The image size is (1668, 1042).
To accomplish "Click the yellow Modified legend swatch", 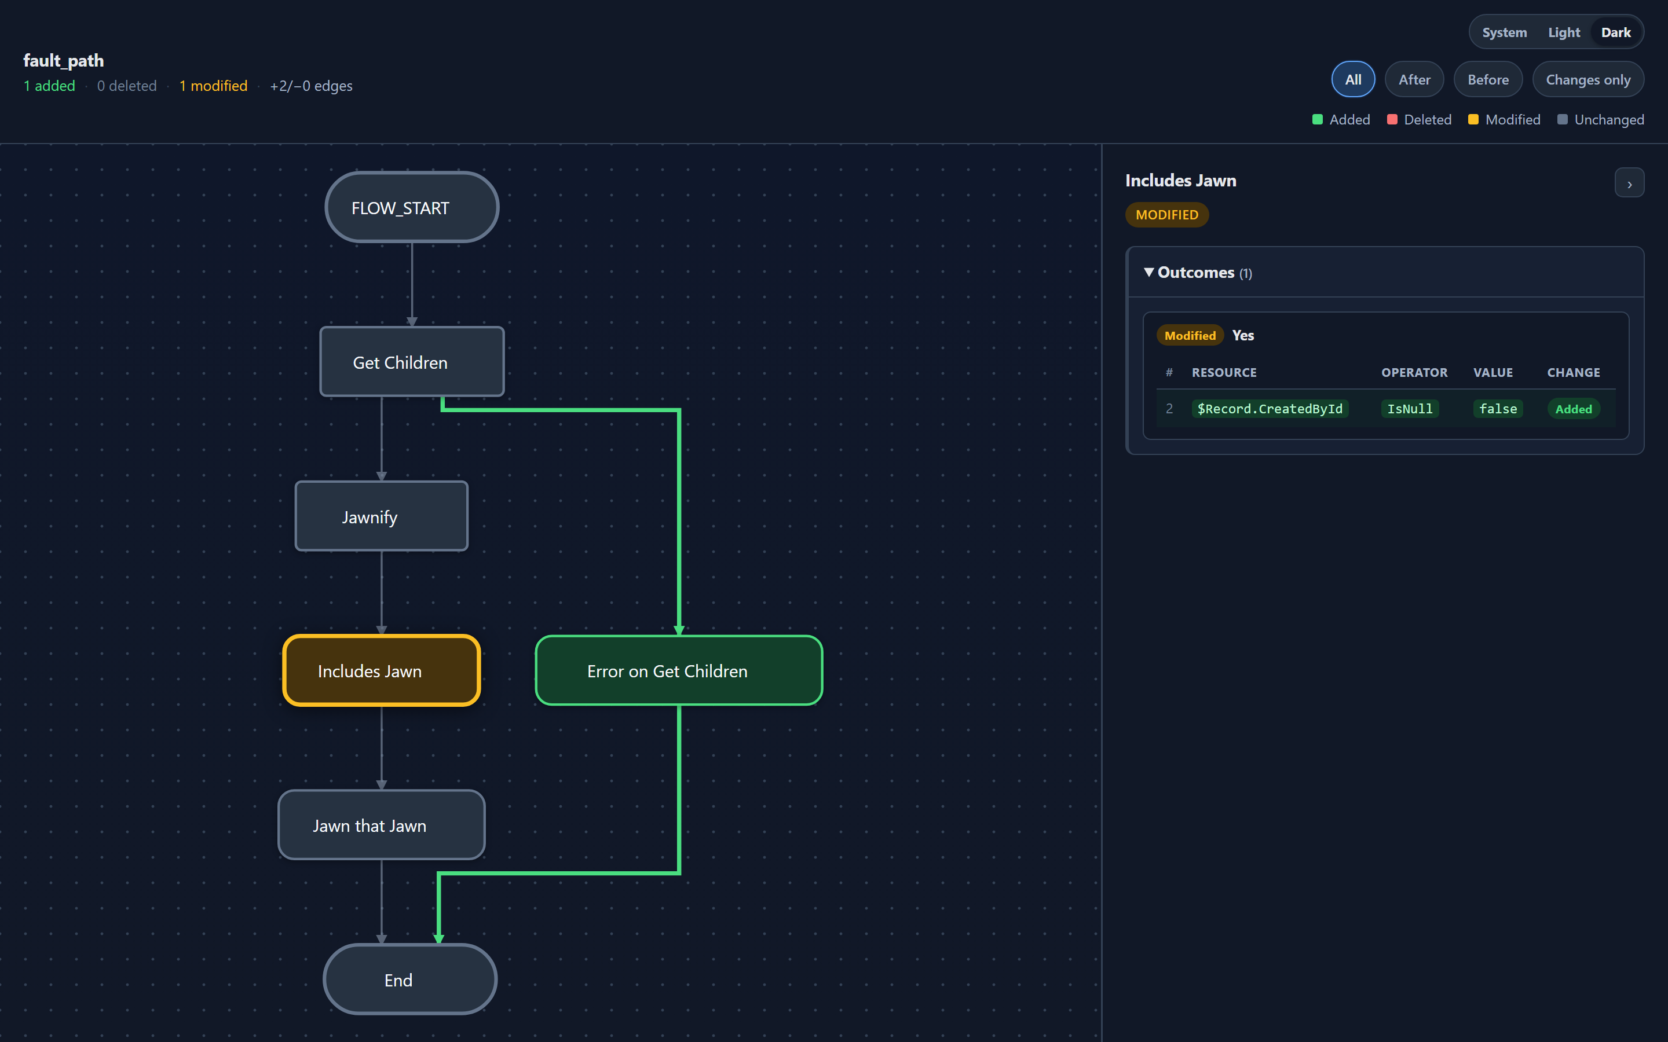I will (x=1473, y=119).
